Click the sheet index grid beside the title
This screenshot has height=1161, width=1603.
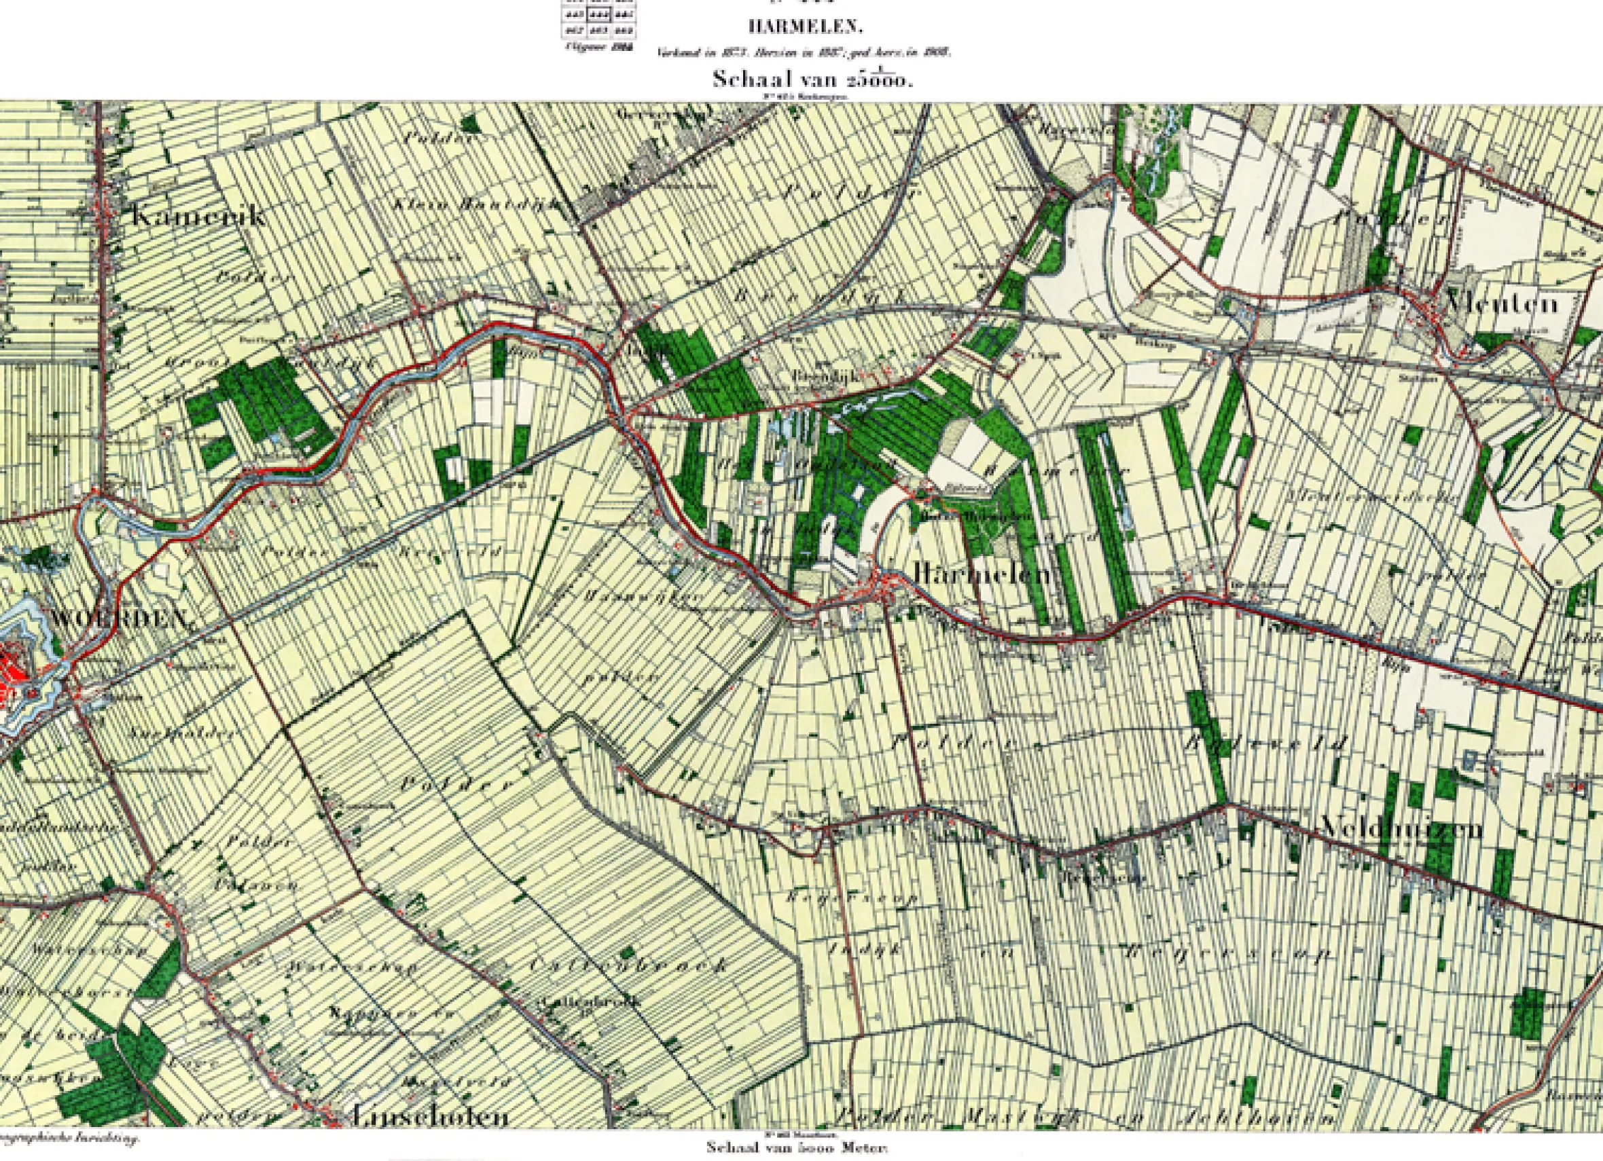[x=598, y=19]
